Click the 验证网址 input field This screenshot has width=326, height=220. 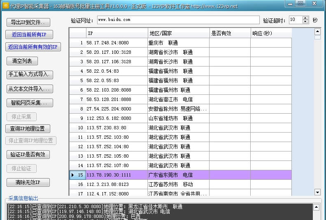click(x=178, y=20)
